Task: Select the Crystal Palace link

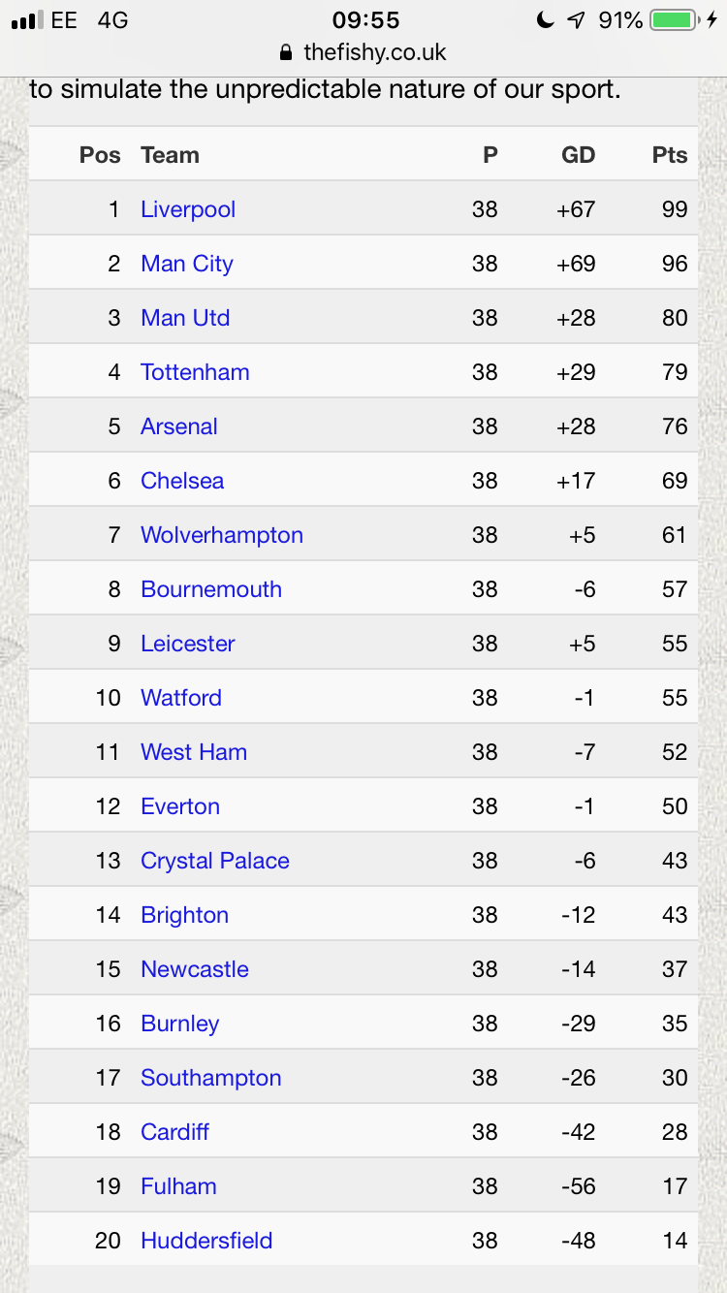Action: [215, 861]
